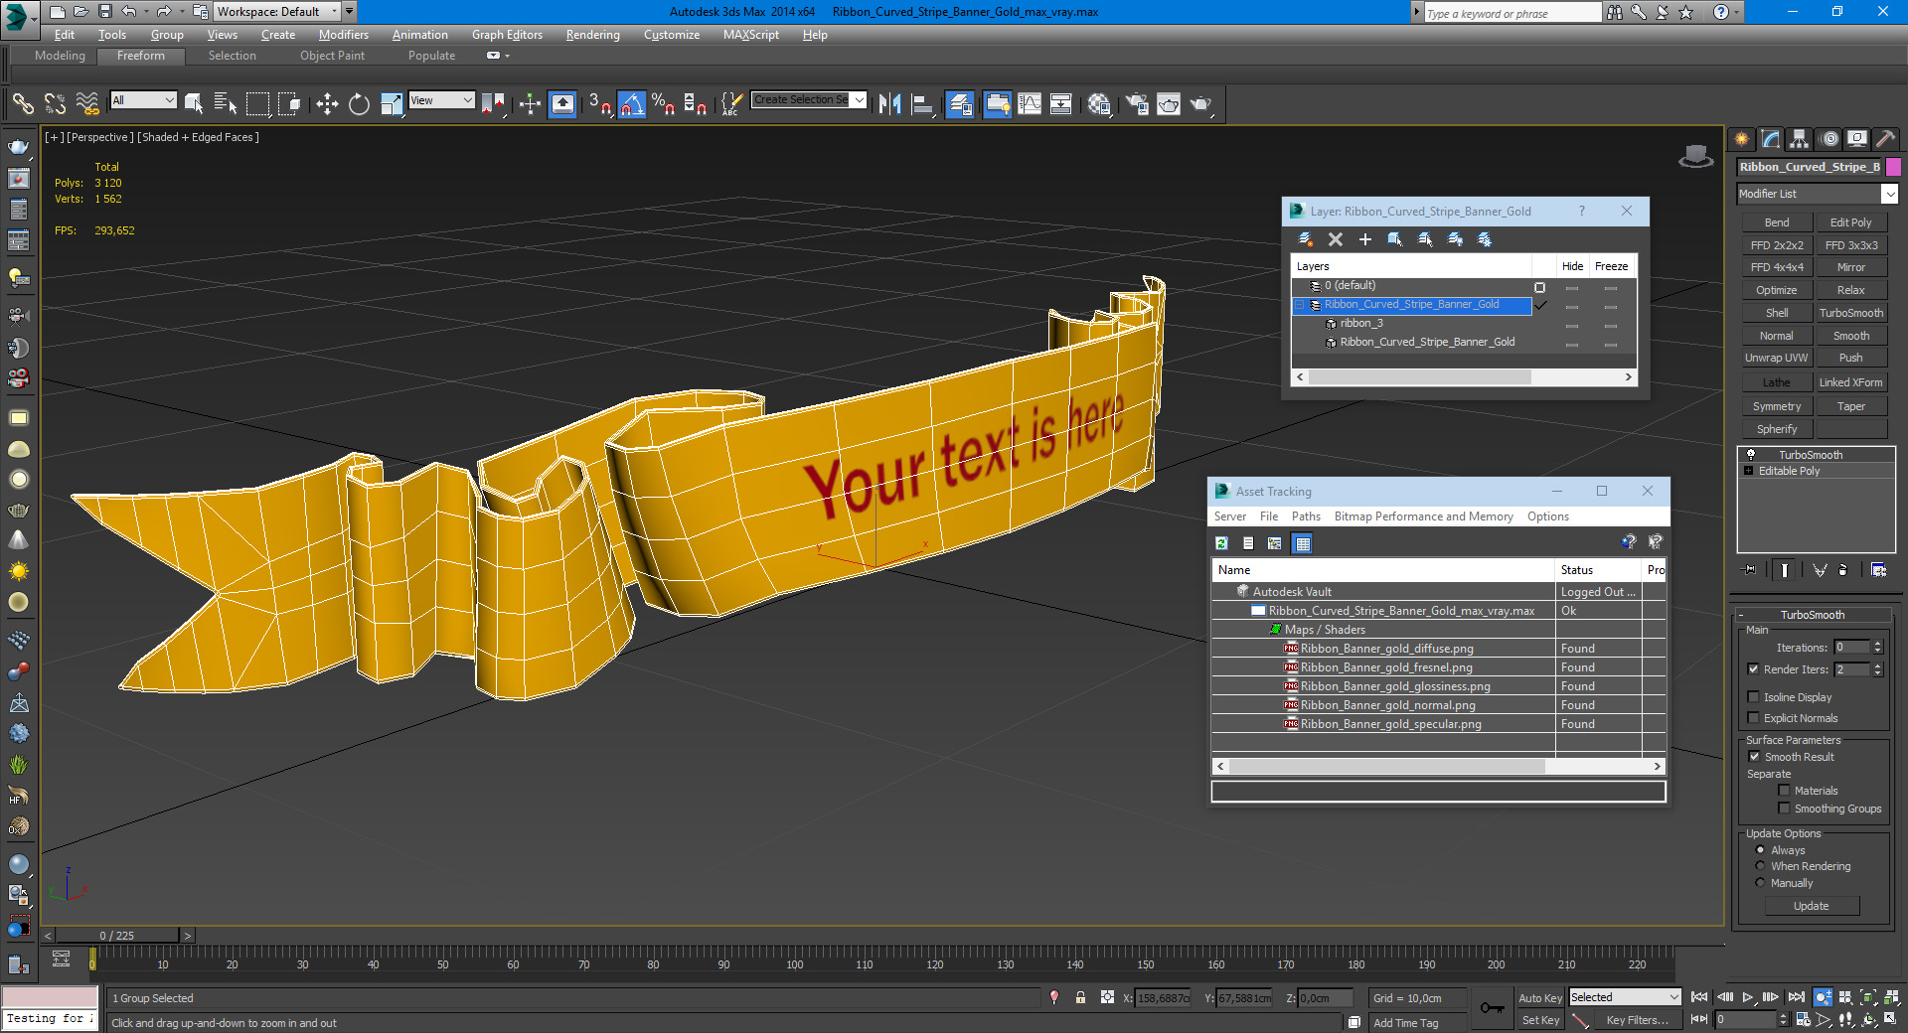1908x1033 pixels.
Task: Open Curve Editor toolbar icon
Action: (1030, 104)
